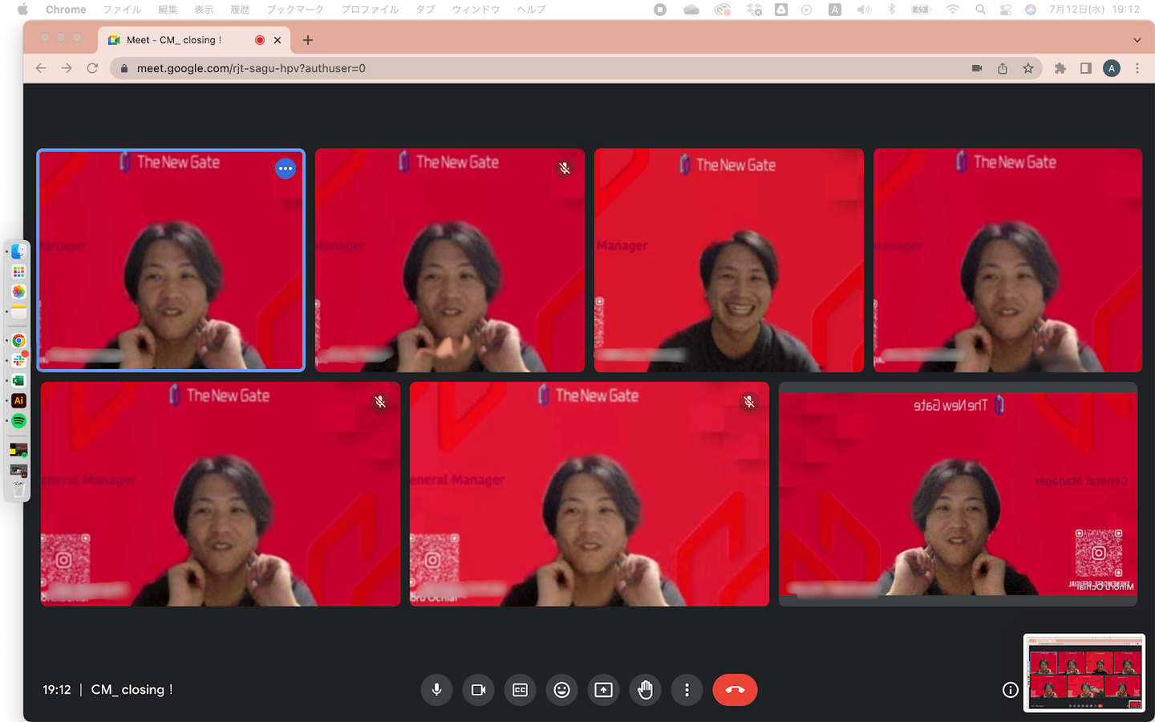1155x722 pixels.
Task: Open the Chrome application menu
Action: pos(66,10)
